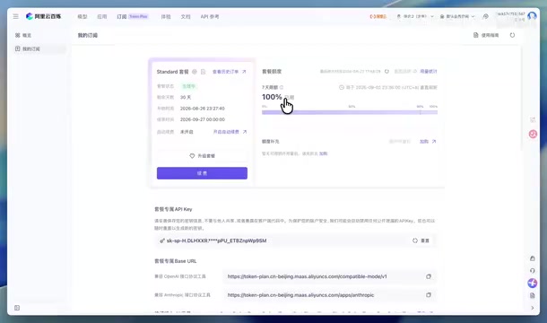Click the apps/anthropic URL text
Image resolution: width=547 pixels, height=323 pixels.
[x=300, y=295]
